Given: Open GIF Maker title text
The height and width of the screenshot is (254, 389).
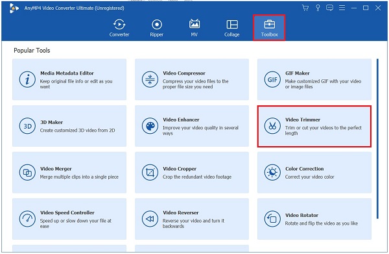Looking at the screenshot, I should click(x=298, y=73).
